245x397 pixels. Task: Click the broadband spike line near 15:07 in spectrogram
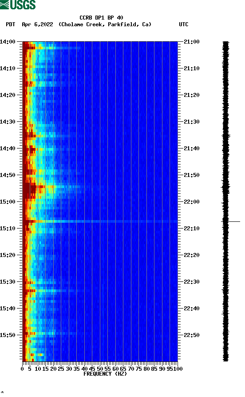point(100,221)
